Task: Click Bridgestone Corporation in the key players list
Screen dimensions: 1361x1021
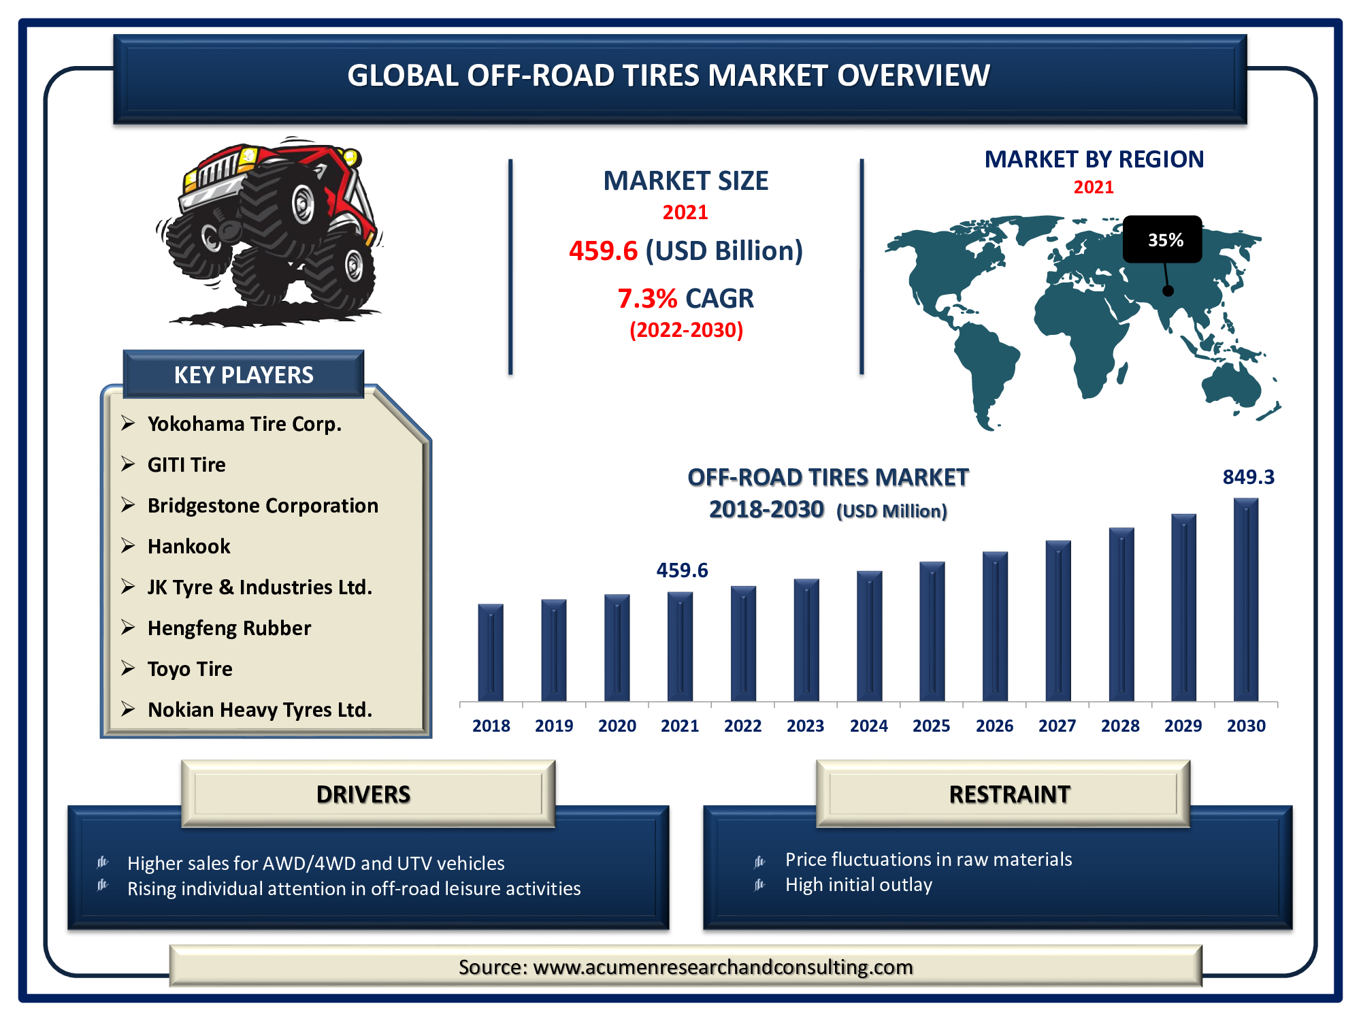Action: [263, 505]
